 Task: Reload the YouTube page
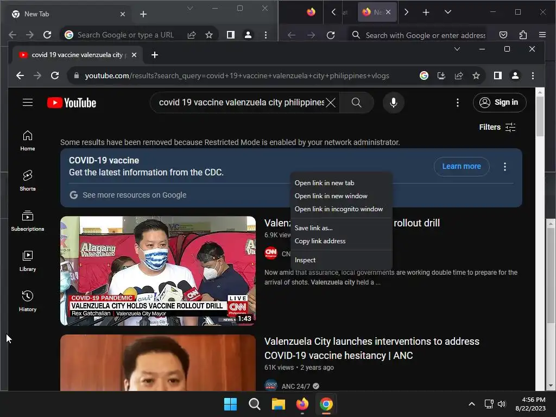55,75
